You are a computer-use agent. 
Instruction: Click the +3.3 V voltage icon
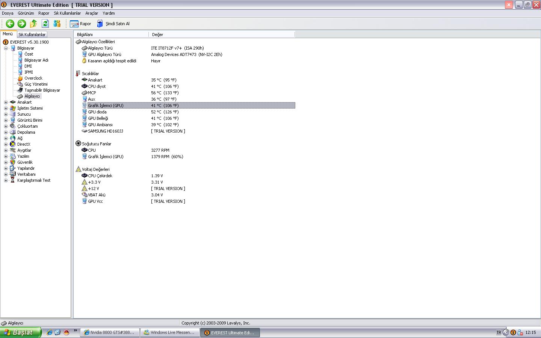(85, 182)
